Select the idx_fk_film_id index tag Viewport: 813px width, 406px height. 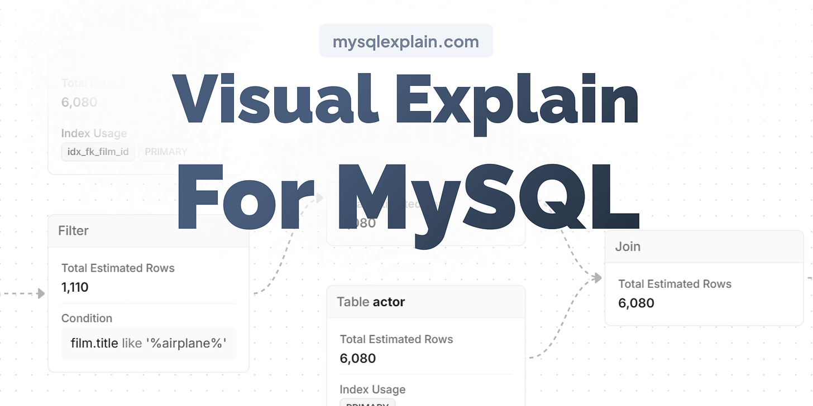pos(98,152)
